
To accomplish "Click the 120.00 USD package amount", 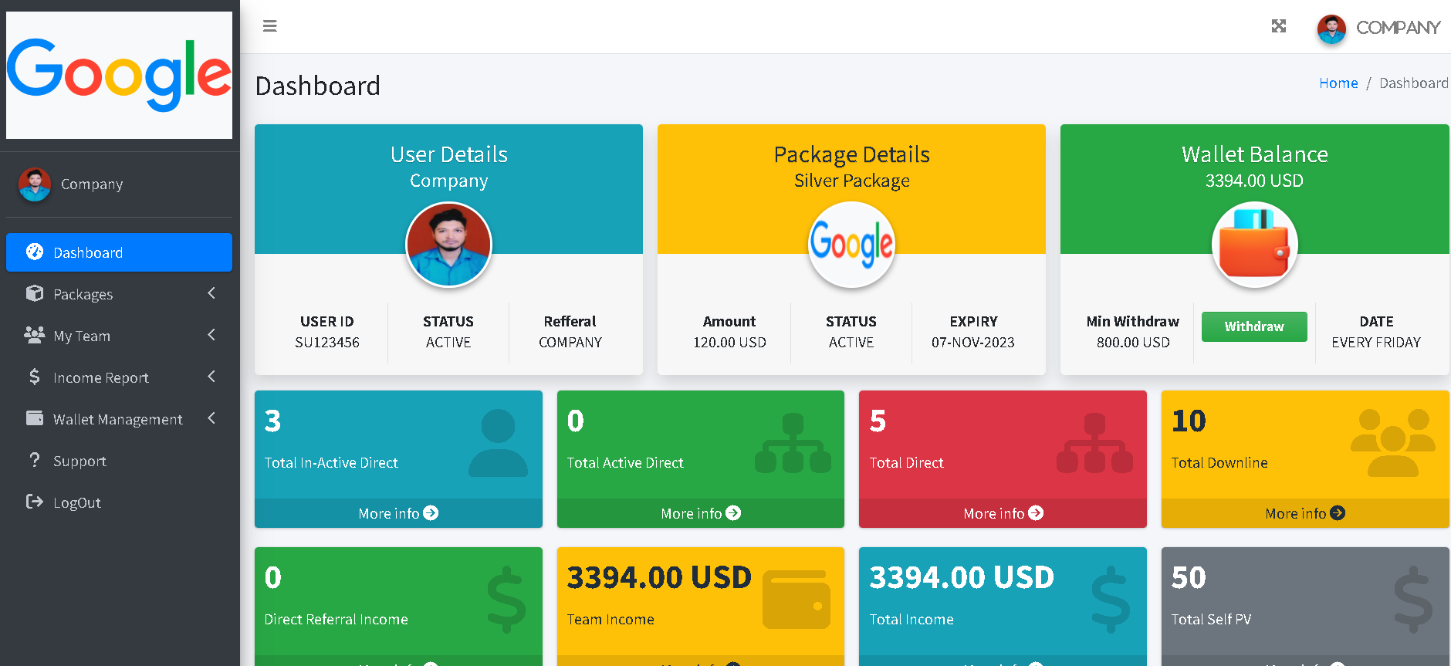I will (x=729, y=342).
